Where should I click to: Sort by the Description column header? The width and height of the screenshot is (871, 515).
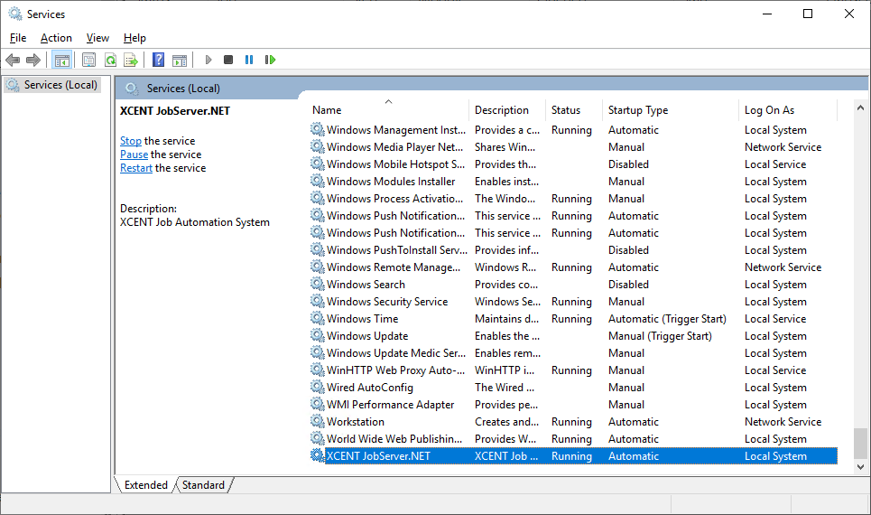click(507, 110)
